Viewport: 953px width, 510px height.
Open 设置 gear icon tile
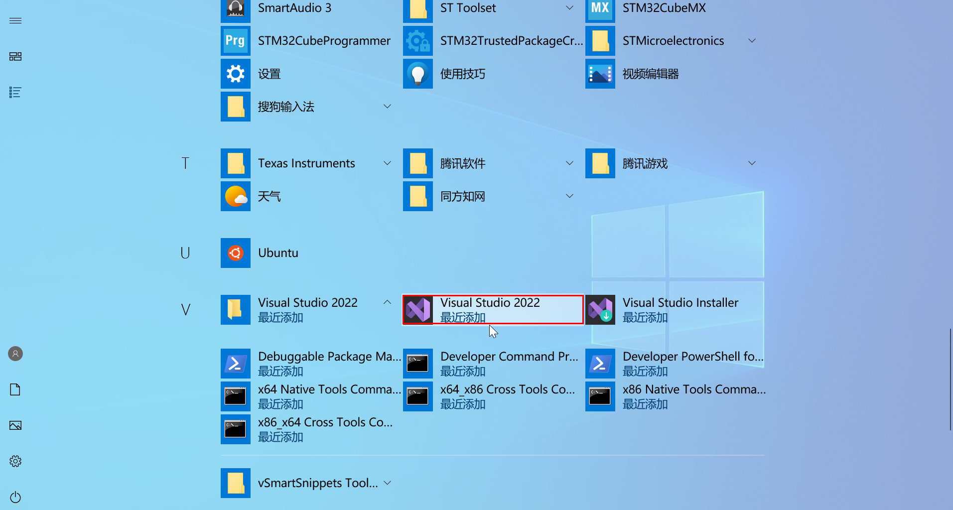pyautogui.click(x=236, y=74)
